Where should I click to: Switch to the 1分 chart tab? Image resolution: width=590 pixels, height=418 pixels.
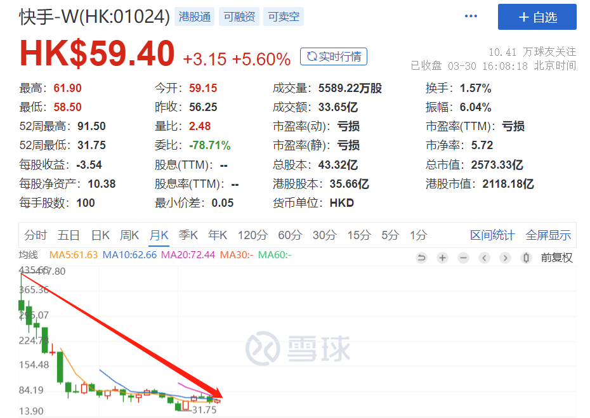click(419, 235)
